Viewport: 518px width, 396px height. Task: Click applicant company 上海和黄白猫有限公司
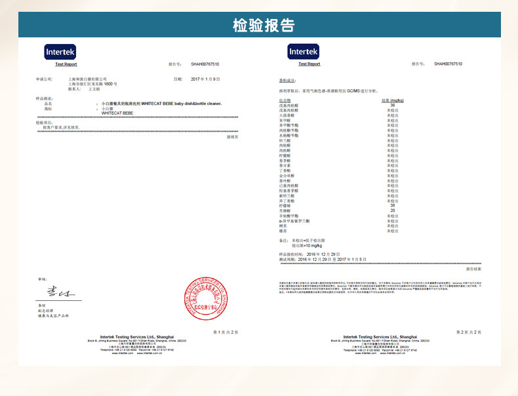click(x=88, y=79)
